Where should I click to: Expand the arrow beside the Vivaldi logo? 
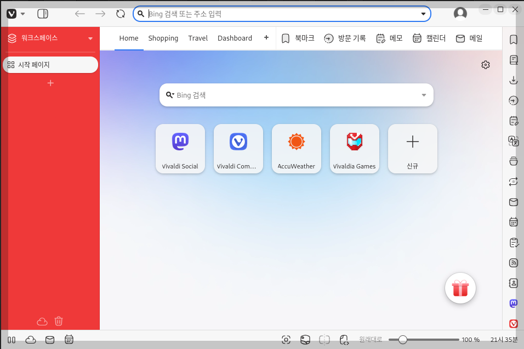click(x=22, y=14)
